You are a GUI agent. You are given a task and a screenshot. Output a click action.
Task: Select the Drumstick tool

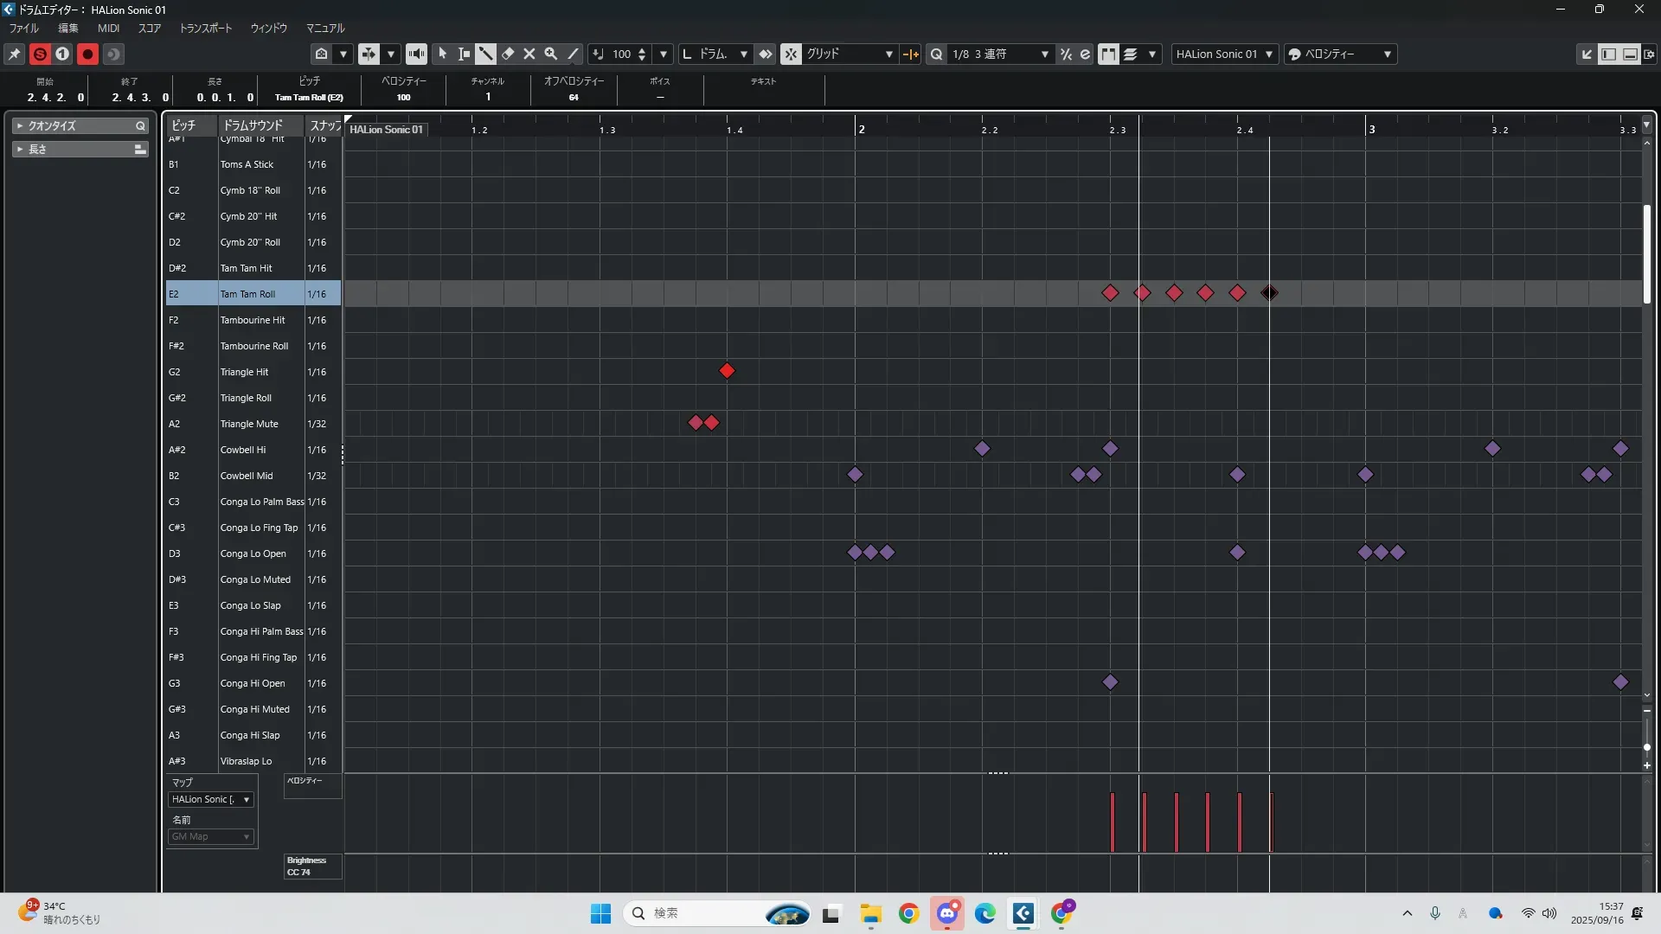(486, 54)
